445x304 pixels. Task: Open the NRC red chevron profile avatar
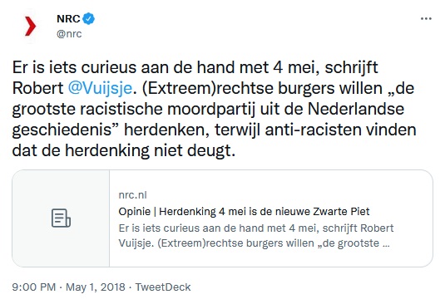[30, 26]
